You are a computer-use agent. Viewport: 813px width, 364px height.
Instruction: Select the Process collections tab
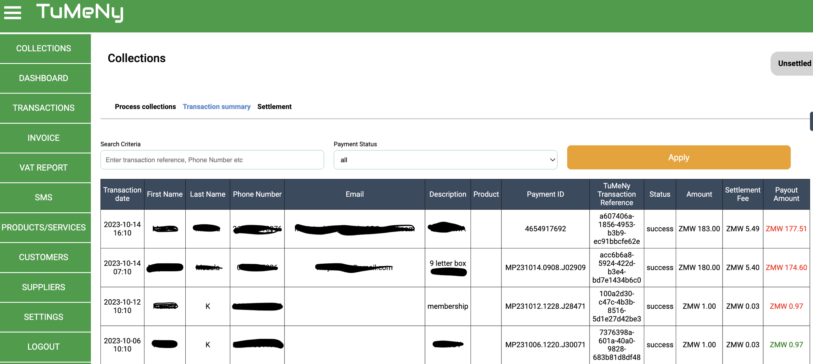pos(145,107)
